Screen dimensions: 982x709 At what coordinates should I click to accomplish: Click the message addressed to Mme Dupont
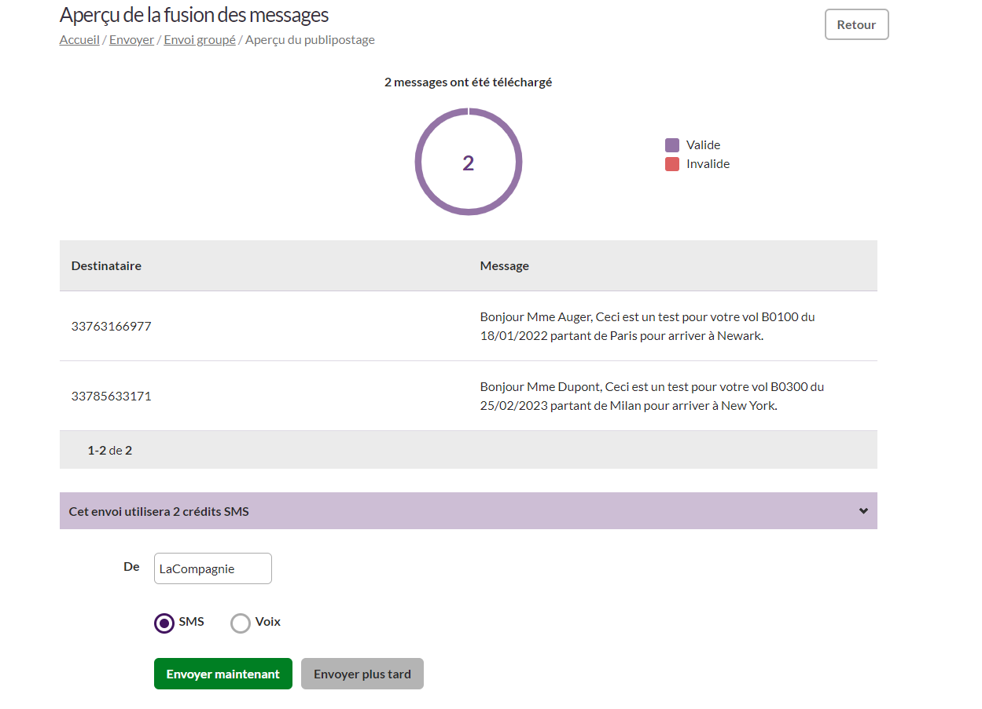click(x=652, y=396)
